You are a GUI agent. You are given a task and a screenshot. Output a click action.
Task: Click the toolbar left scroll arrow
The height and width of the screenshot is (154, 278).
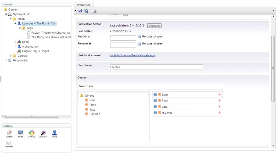75,11
